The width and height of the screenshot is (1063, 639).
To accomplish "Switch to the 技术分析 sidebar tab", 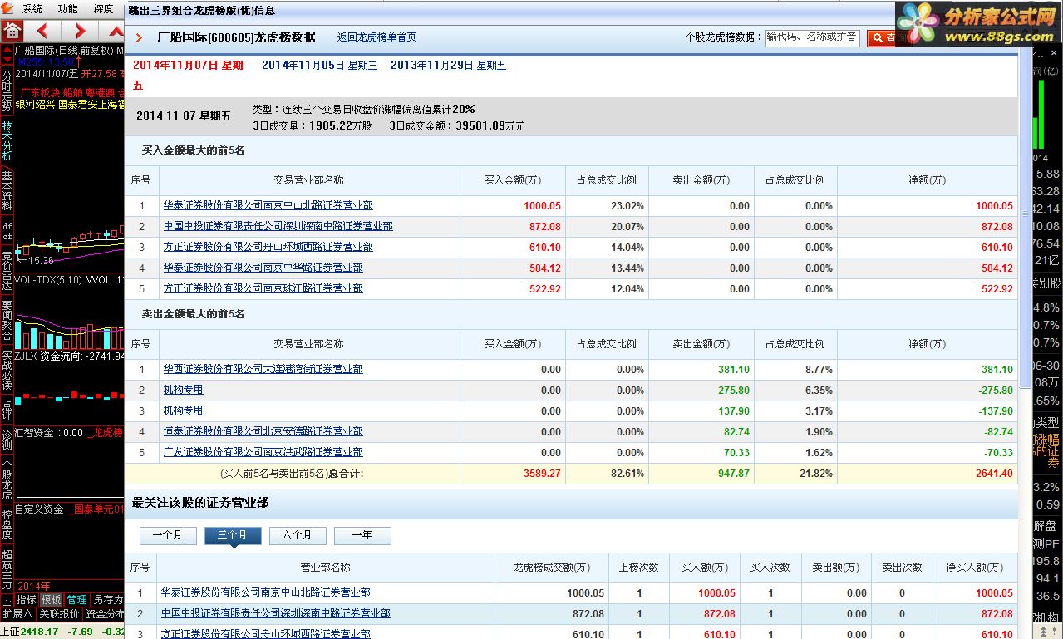I will 7,140.
